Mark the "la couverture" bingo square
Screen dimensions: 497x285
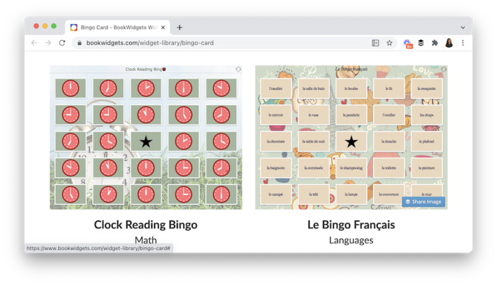pos(389,195)
